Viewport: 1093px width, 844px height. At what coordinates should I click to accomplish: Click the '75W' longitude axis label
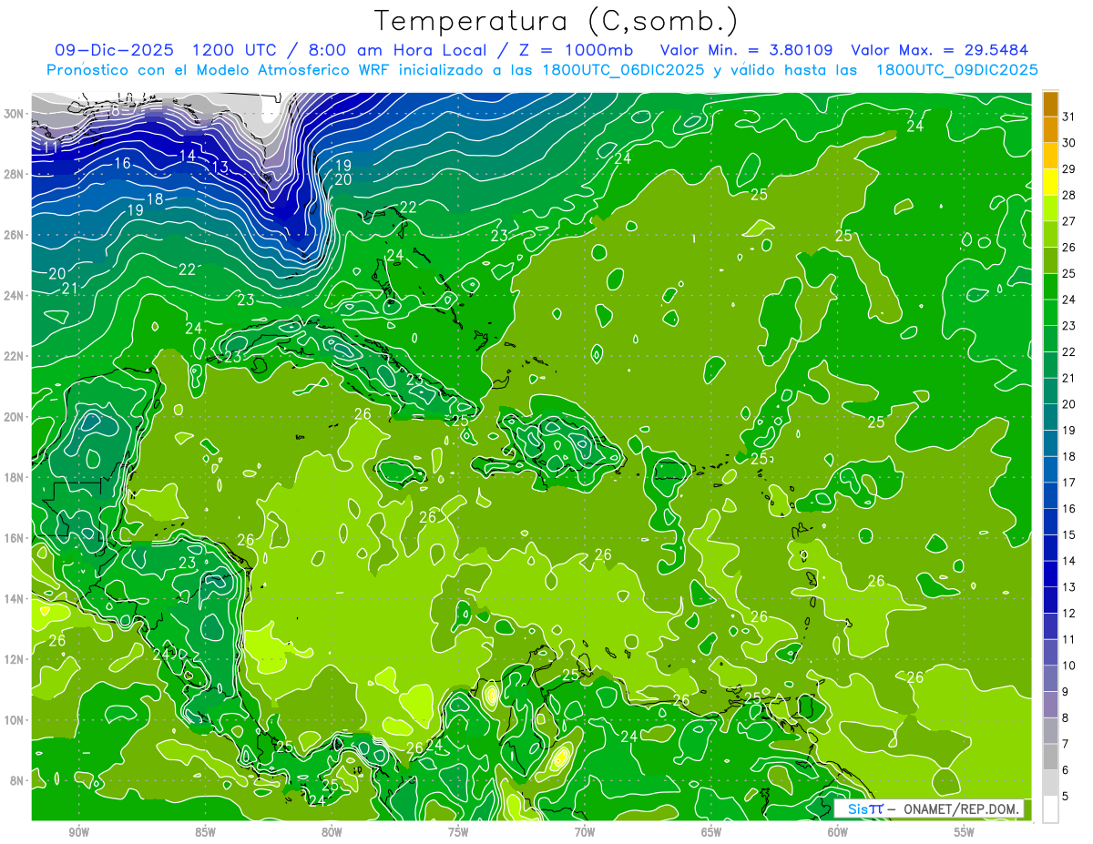(x=458, y=832)
